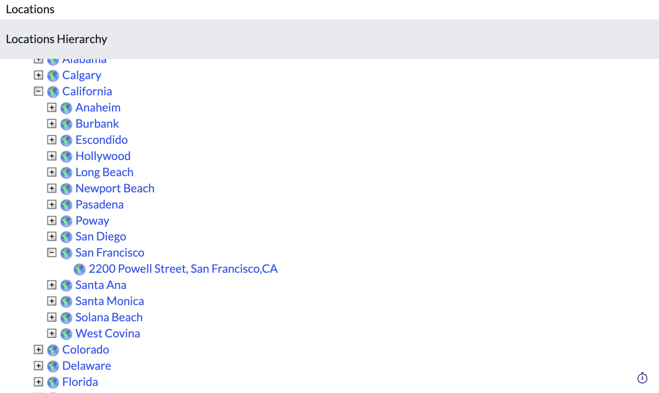Expand the Long Beach node
The width and height of the screenshot is (659, 393).
52,172
